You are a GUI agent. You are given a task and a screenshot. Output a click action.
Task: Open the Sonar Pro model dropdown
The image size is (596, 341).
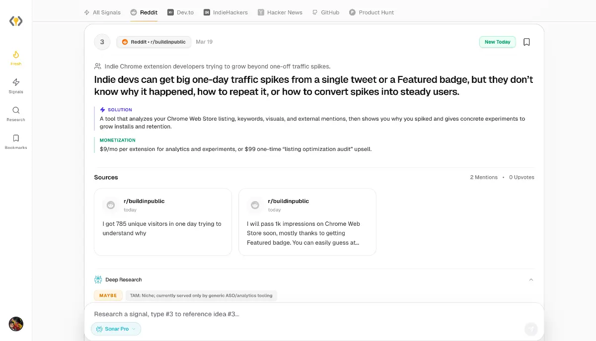[116, 329]
